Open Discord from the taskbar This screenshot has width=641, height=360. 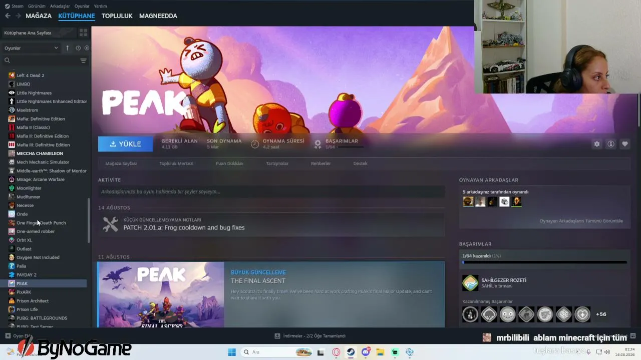(366, 352)
